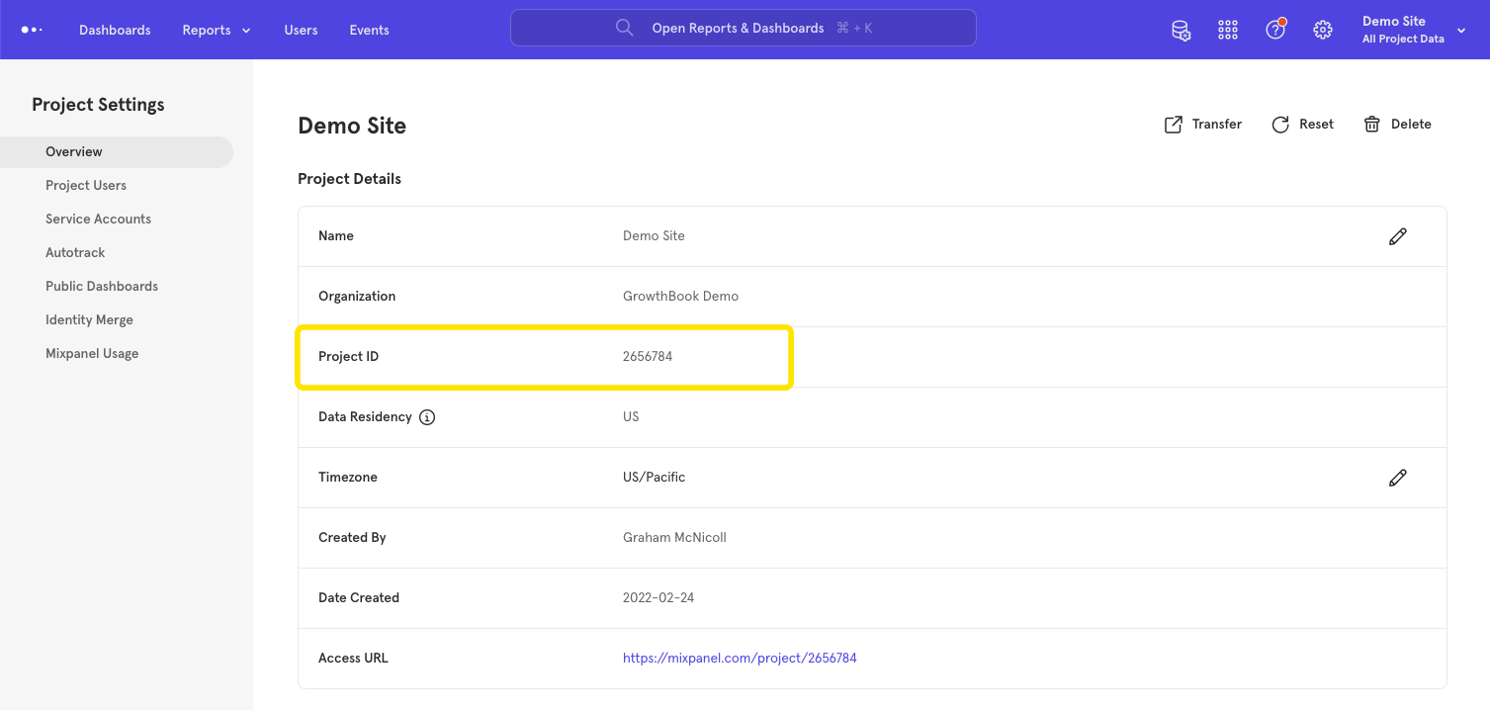1490x710 pixels.
Task: Click the Reset button label
Action: pos(1316,124)
